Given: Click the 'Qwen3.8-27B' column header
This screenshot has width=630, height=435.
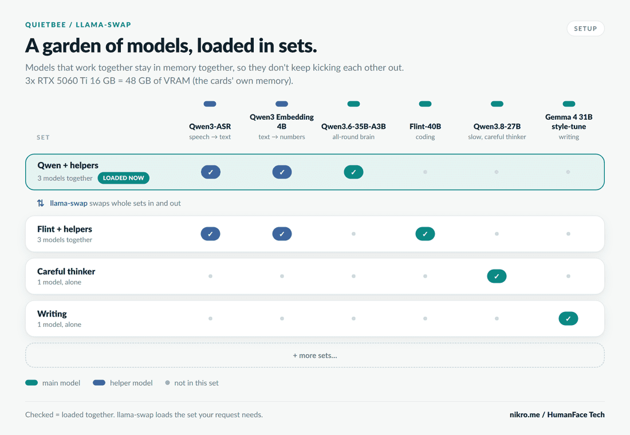Looking at the screenshot, I should [497, 126].
